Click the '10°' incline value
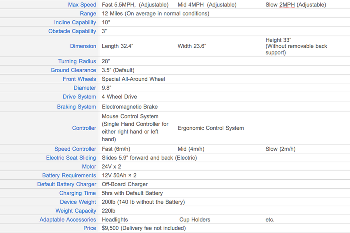350x233 pixels. (106, 22)
